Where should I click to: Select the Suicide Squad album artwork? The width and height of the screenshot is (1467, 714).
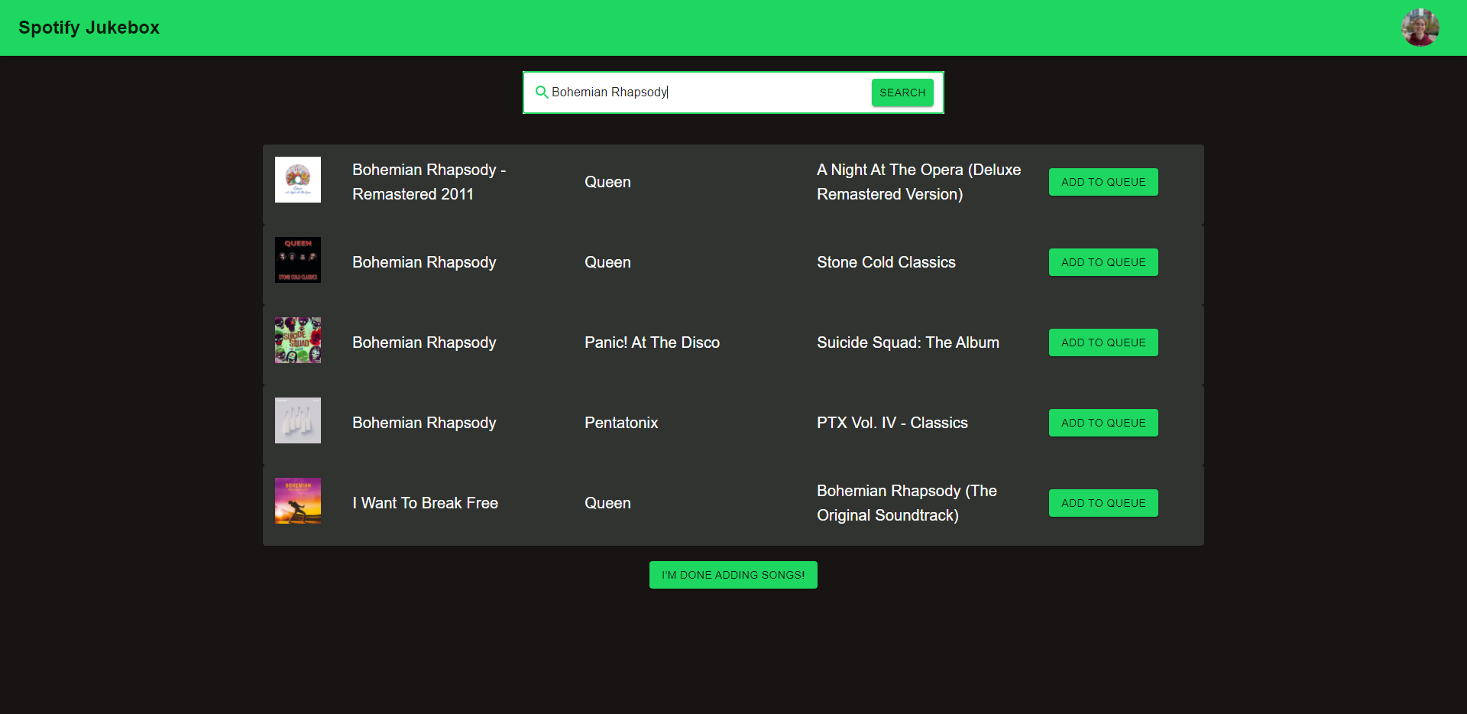tap(297, 340)
